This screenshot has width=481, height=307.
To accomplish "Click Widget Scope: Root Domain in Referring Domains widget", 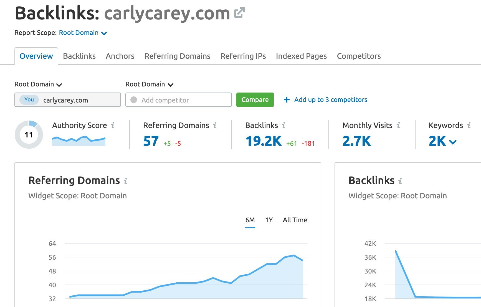I will [77, 196].
